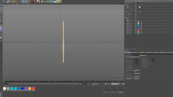Select the white material swatch
Viewport: 173px width, 97px height.
pos(5,89)
